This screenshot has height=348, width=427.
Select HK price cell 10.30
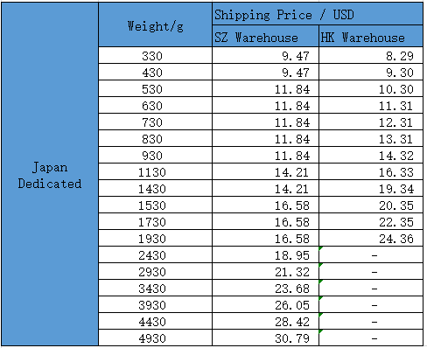371,88
